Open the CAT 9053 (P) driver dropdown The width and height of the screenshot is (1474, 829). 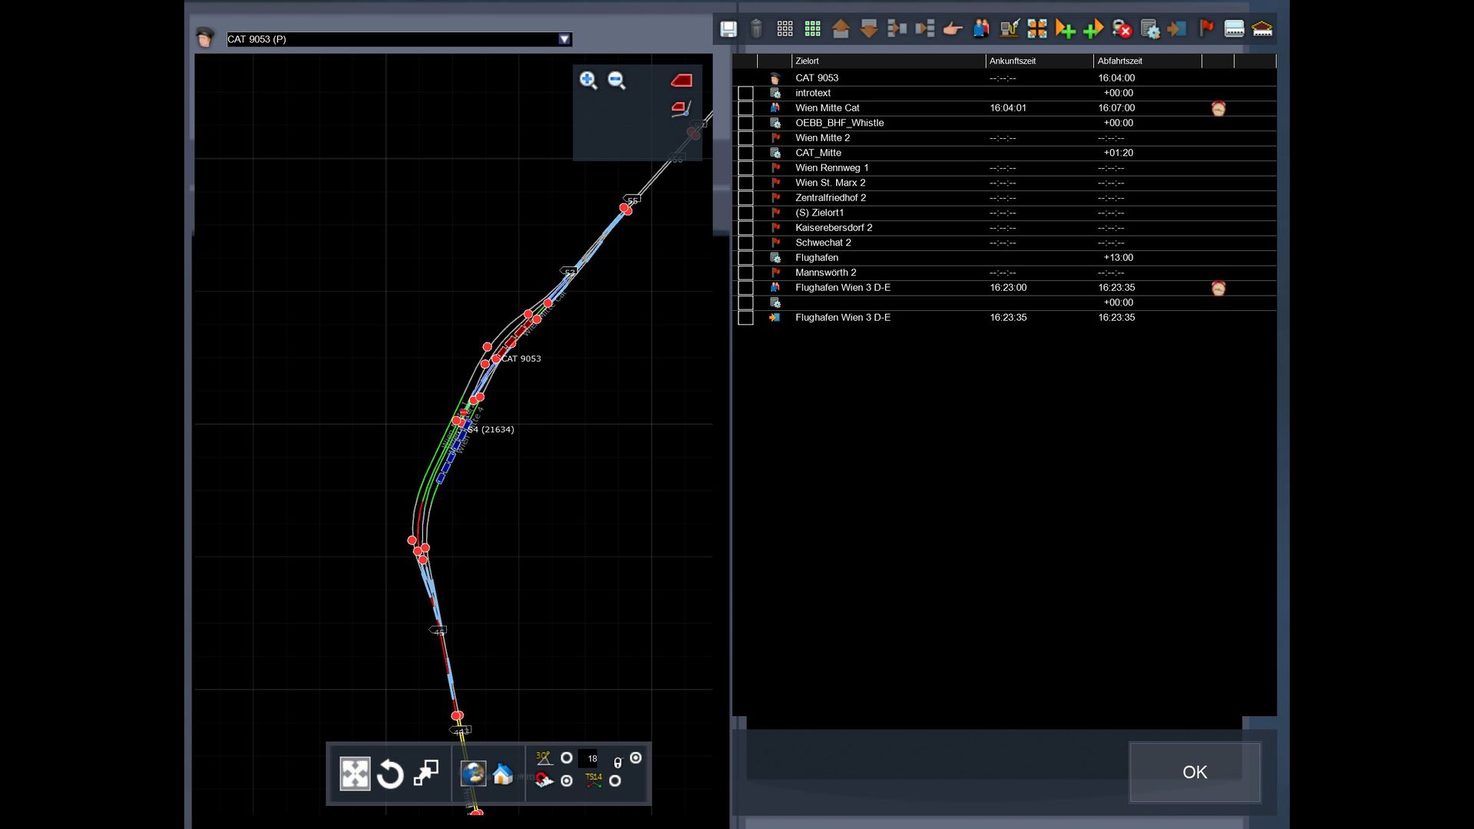click(x=564, y=39)
